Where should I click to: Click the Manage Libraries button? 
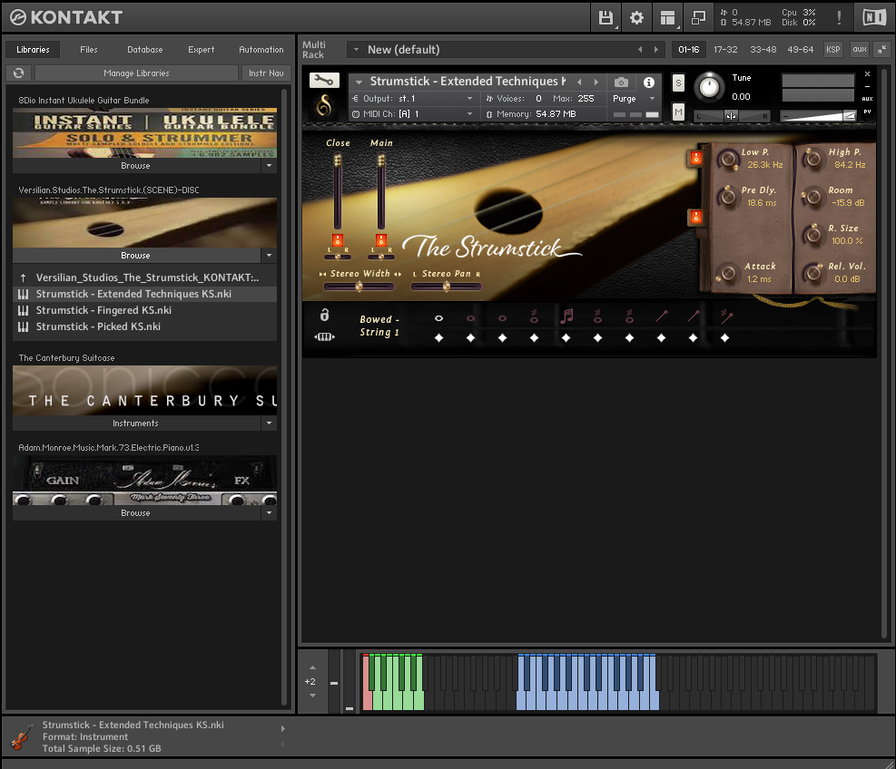(x=136, y=73)
